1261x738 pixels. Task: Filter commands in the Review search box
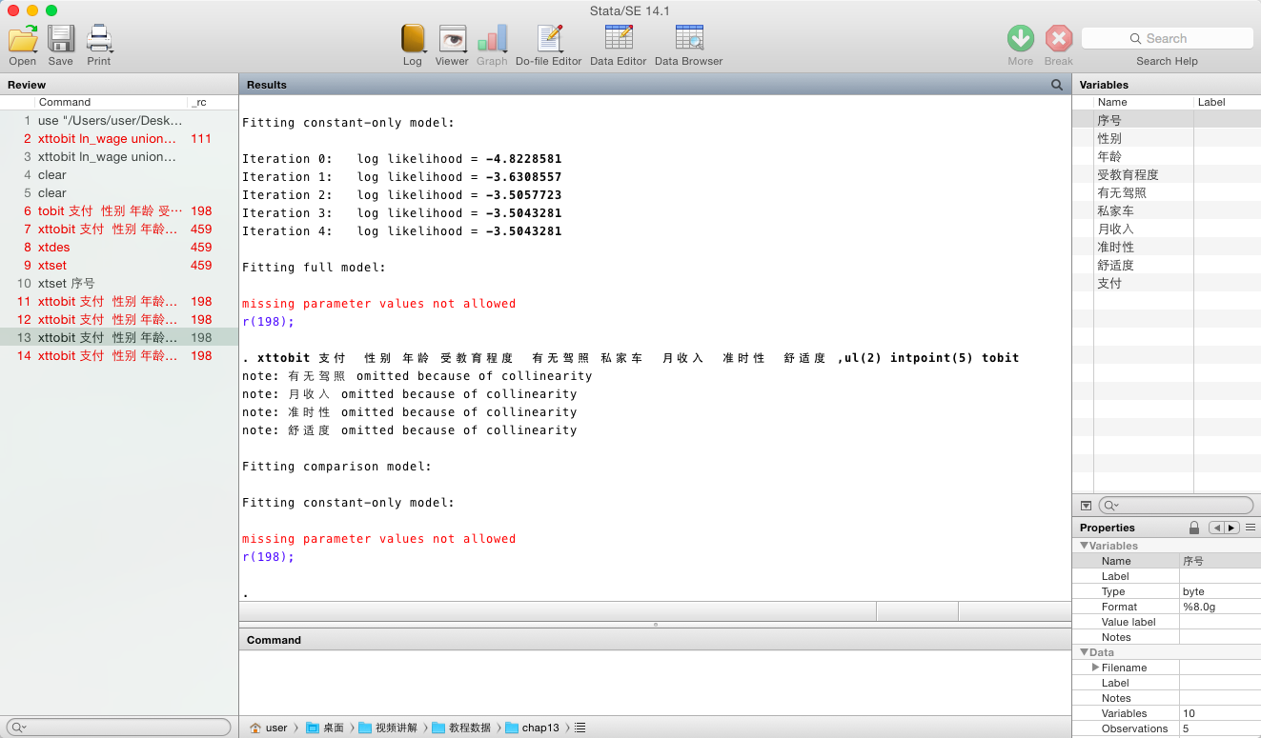click(119, 728)
